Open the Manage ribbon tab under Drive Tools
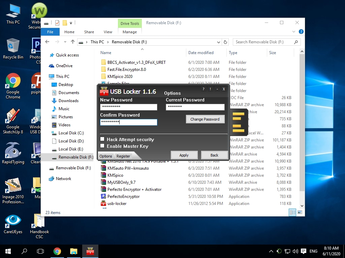Viewport: 345px width, 258px height. point(130,32)
